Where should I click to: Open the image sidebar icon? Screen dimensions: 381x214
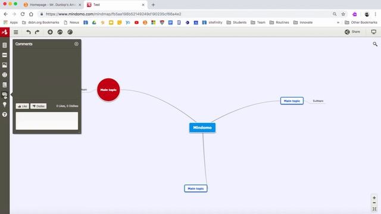click(5, 65)
